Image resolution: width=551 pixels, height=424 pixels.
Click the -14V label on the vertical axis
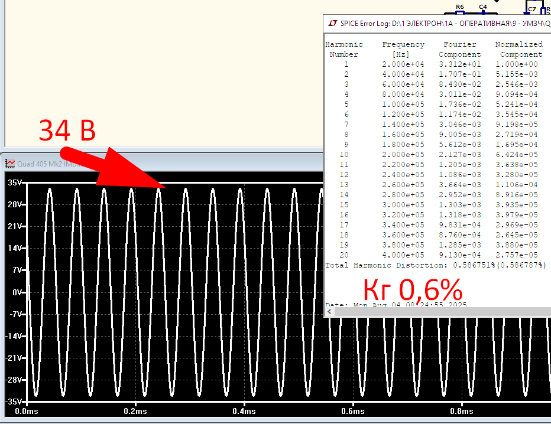click(x=14, y=336)
